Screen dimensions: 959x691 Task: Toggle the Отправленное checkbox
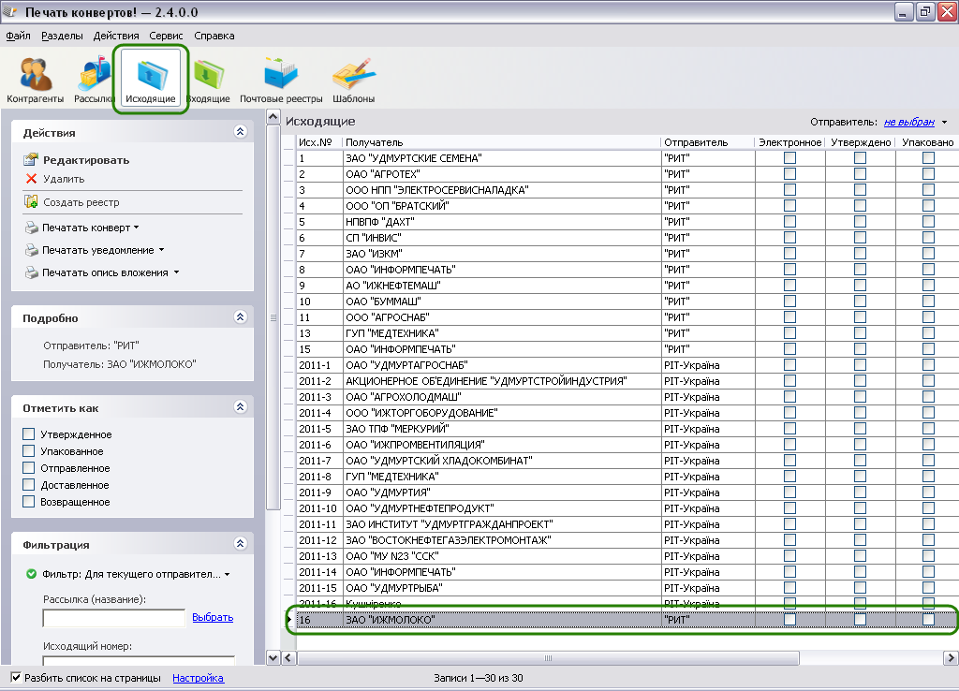(29, 468)
